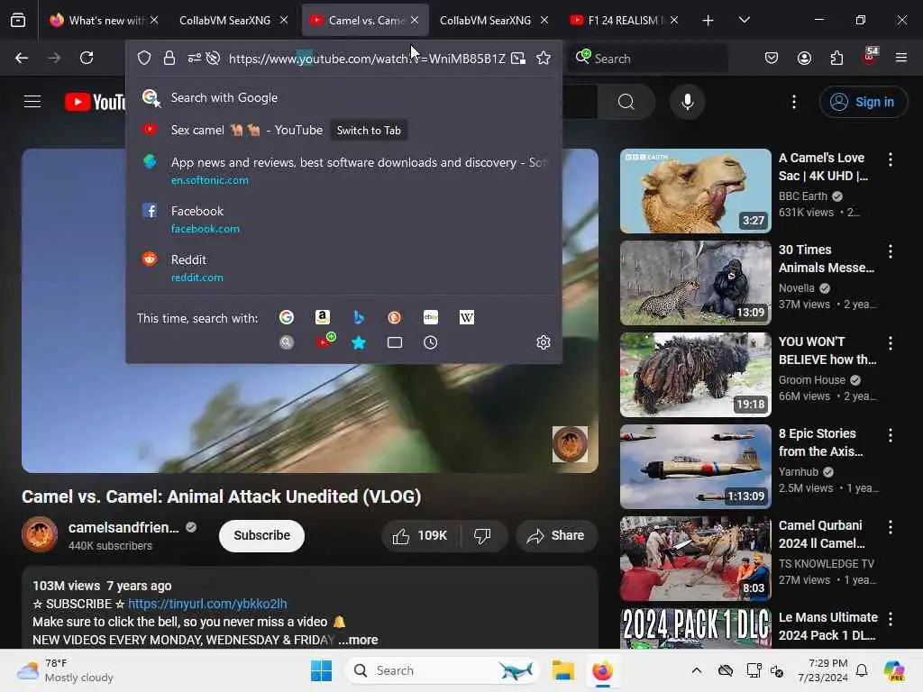The image size is (923, 692).
Task: Open the Save to Pocket button
Action: pos(772,58)
